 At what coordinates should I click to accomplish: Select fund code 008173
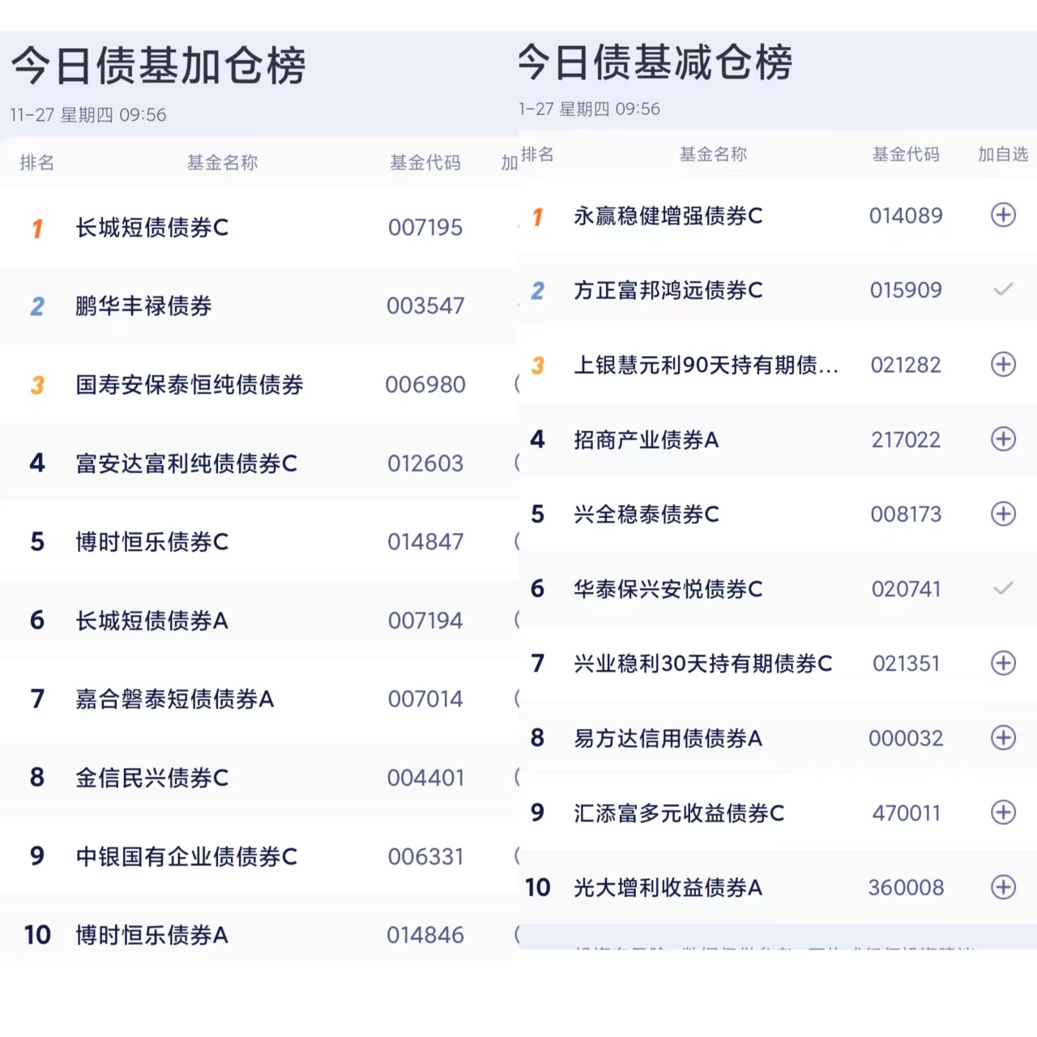click(906, 514)
